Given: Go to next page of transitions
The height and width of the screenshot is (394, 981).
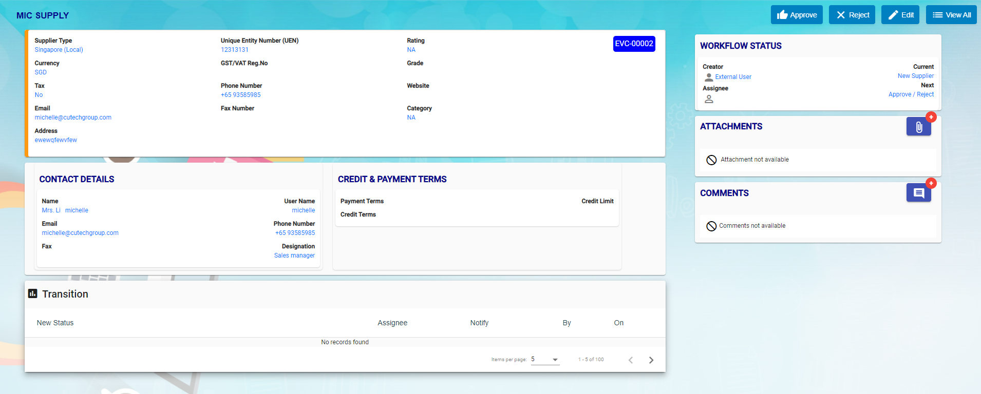Looking at the screenshot, I should tap(651, 360).
